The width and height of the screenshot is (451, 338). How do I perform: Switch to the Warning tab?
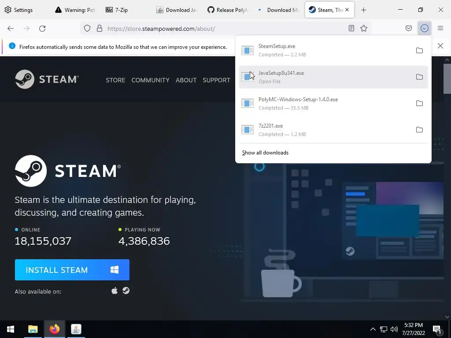[x=76, y=10]
